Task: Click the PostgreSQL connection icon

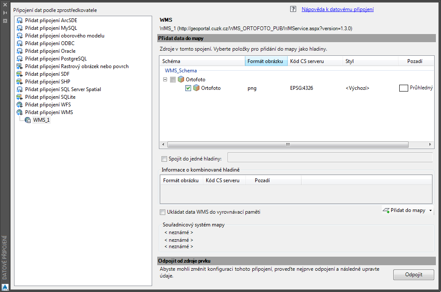Action: [20, 59]
